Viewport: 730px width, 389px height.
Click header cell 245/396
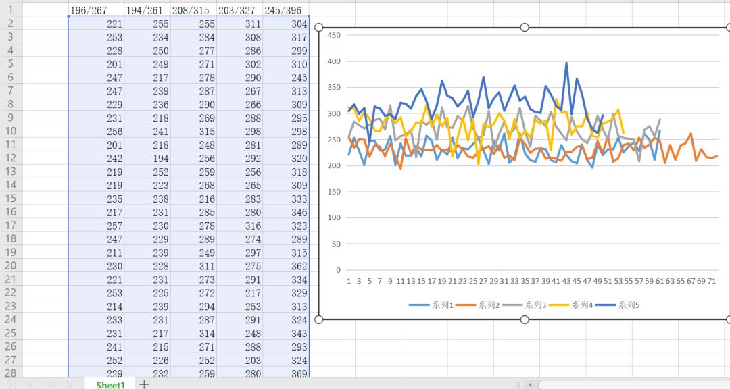pyautogui.click(x=286, y=10)
